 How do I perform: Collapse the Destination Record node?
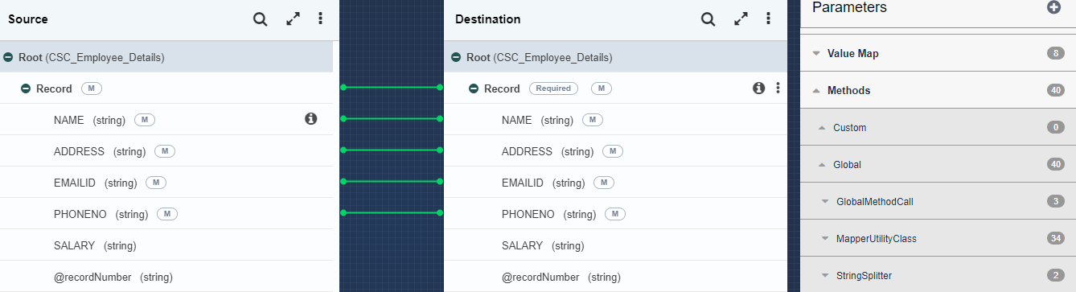tap(474, 89)
